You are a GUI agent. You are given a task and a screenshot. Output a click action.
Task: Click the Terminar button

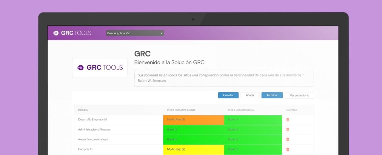(x=272, y=95)
